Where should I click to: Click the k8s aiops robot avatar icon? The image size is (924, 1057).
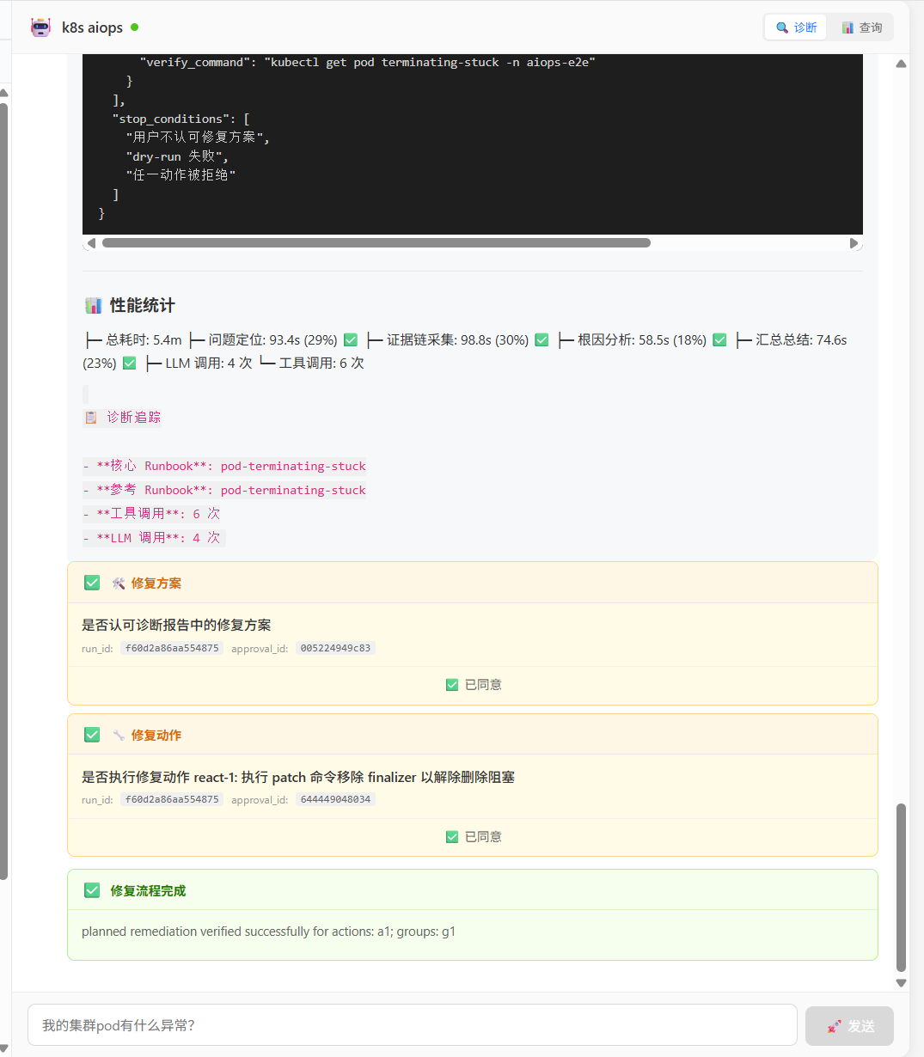click(x=40, y=27)
